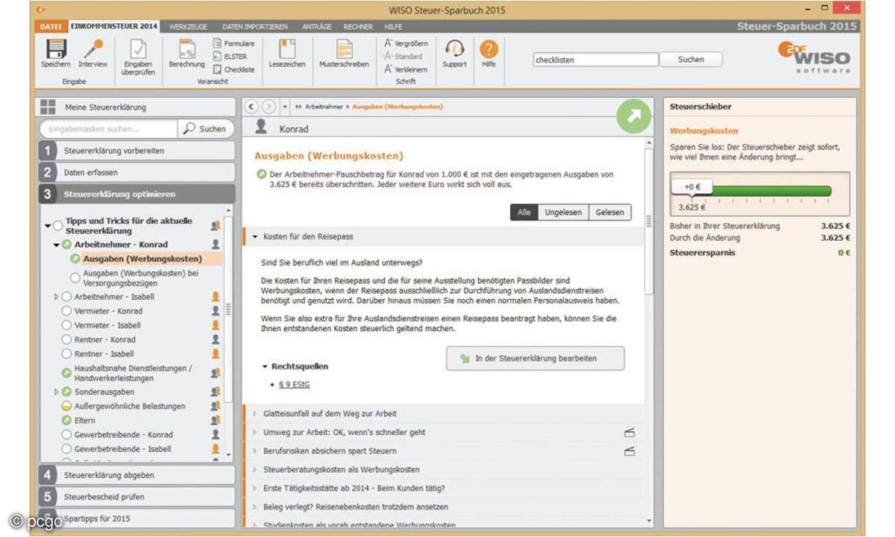Click the green arrow Steuerschieber button
This screenshot has height=537, width=895.
633,116
